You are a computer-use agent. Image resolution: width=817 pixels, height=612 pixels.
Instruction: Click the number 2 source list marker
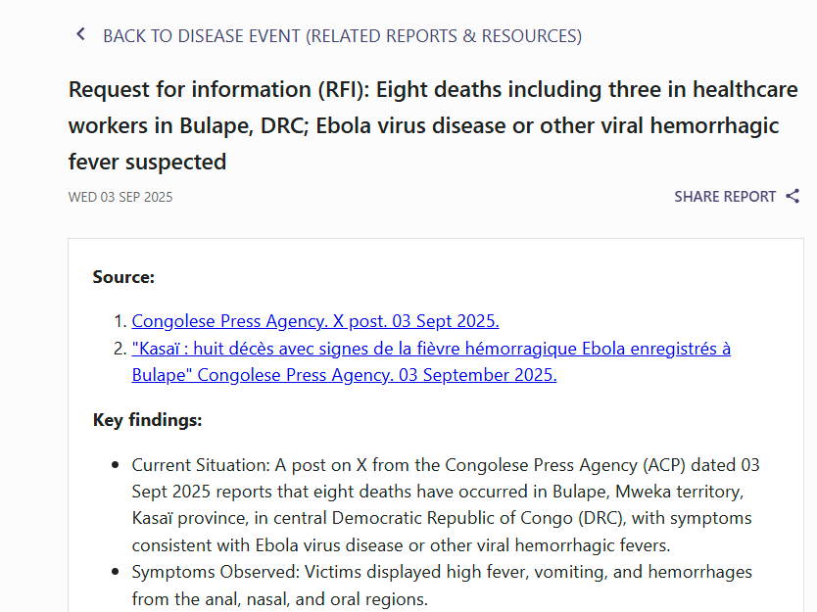pyautogui.click(x=120, y=349)
